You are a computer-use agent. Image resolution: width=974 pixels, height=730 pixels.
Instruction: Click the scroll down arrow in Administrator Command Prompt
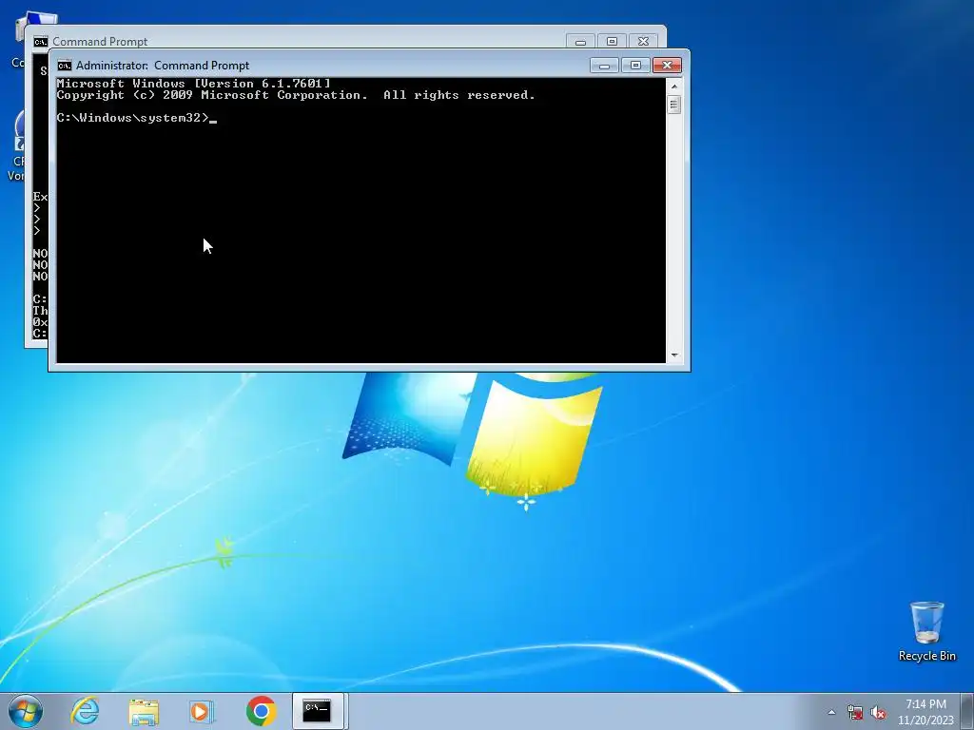tap(674, 355)
